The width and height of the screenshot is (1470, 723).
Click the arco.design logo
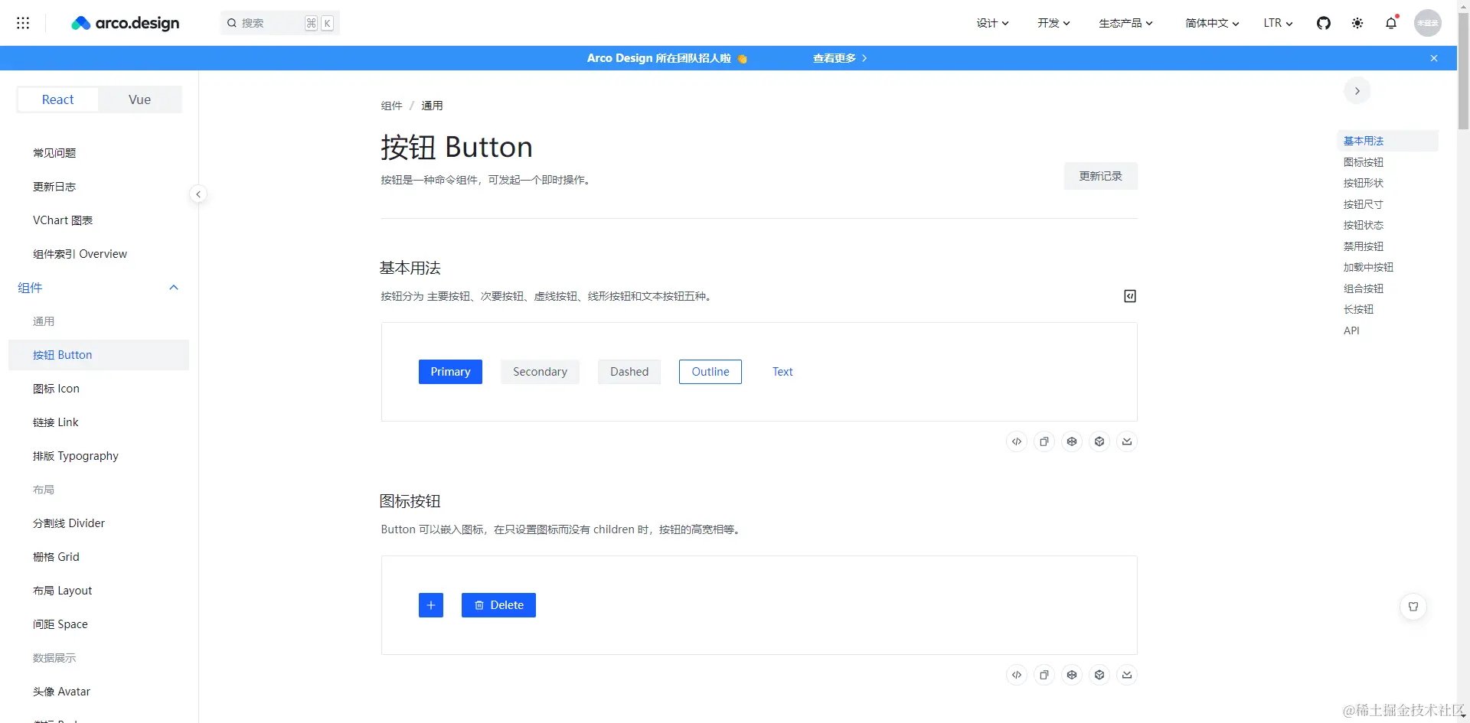[x=126, y=23]
